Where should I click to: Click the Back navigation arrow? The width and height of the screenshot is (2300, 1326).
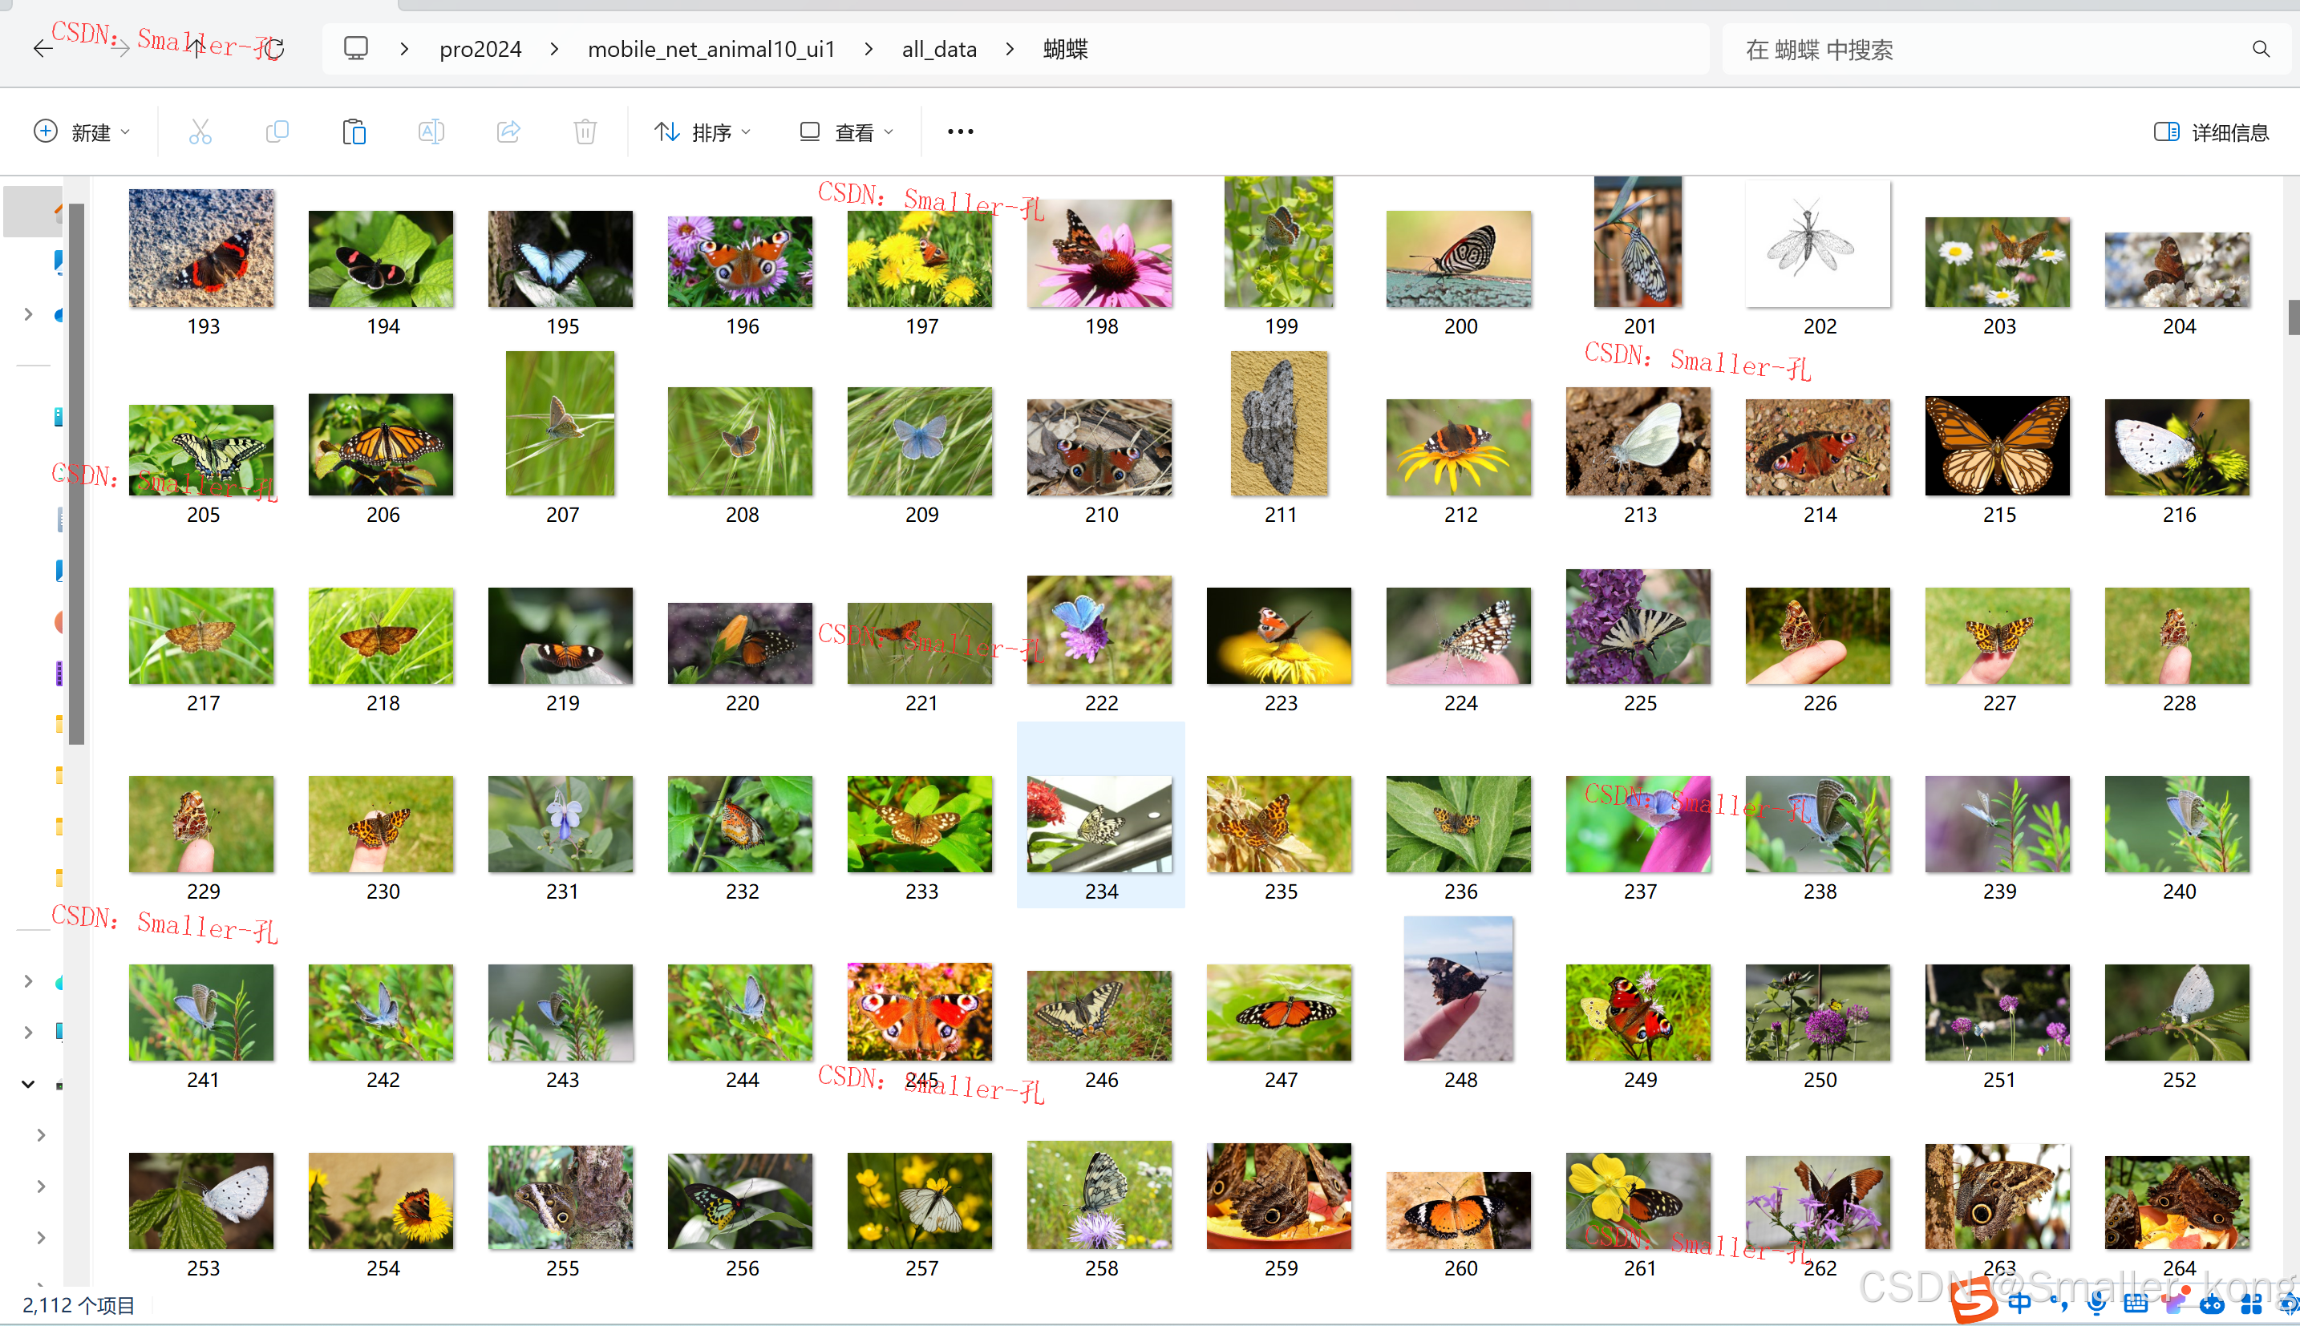43,49
